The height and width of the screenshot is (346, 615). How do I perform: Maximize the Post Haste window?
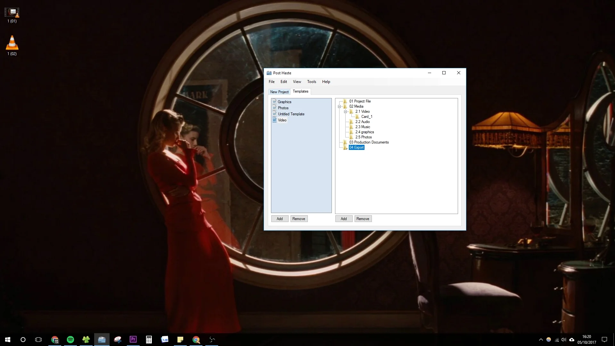(x=444, y=73)
